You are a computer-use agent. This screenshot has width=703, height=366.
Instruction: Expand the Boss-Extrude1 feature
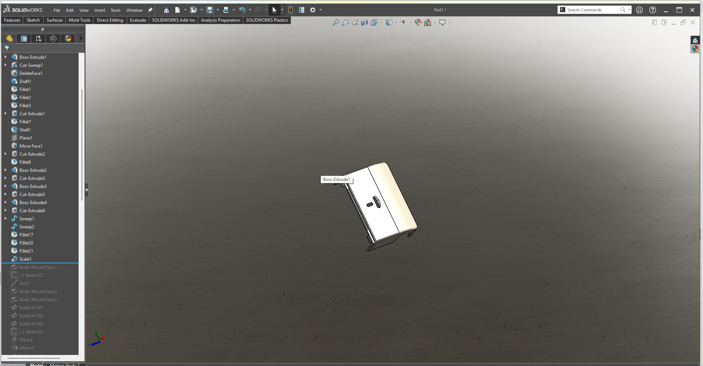(6, 57)
